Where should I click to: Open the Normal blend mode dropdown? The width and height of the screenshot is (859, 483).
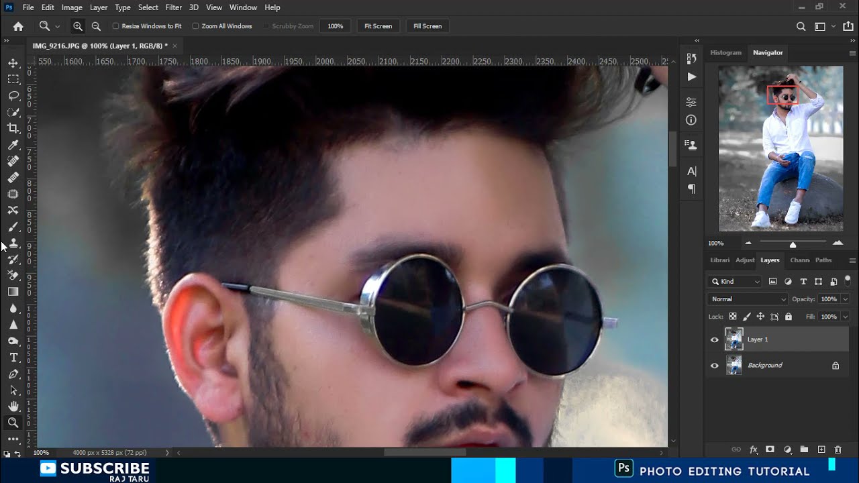[x=748, y=299]
